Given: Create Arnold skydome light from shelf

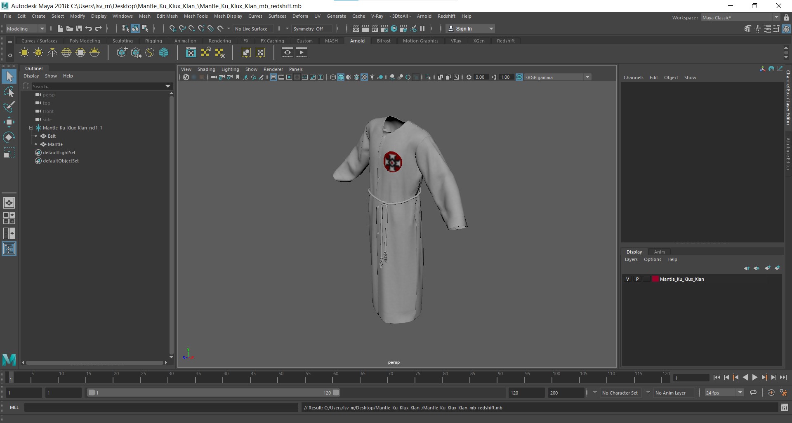Looking at the screenshot, I should 66,52.
